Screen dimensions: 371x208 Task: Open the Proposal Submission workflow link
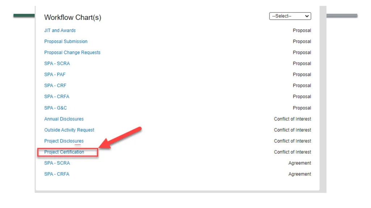(x=66, y=41)
